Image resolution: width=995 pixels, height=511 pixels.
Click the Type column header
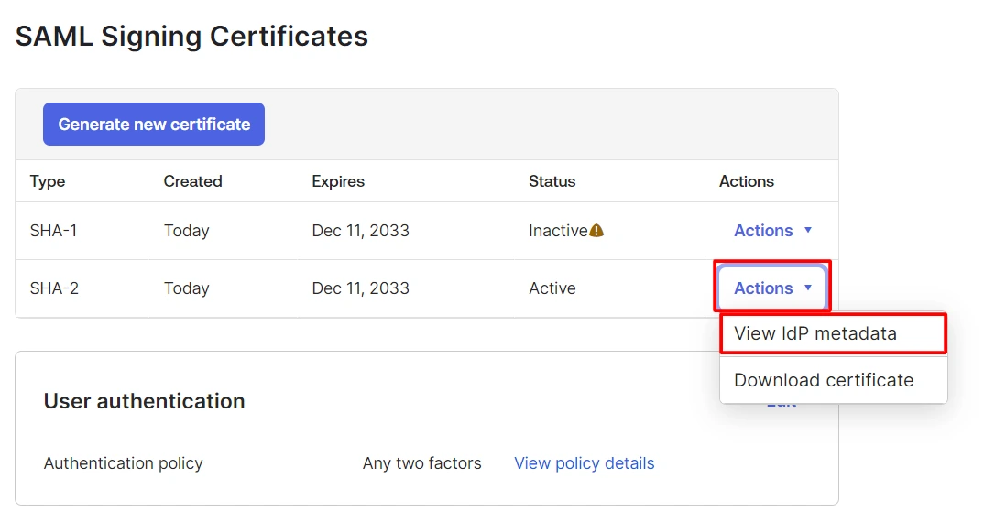[x=48, y=181]
